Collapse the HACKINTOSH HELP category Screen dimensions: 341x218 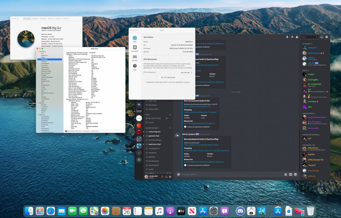(x=152, y=128)
